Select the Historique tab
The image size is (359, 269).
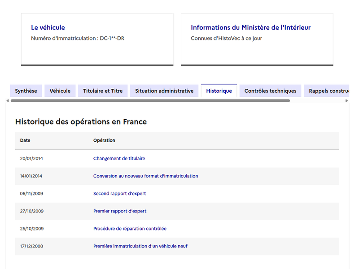pyautogui.click(x=219, y=91)
